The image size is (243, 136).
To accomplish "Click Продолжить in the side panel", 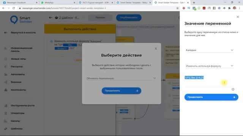I will pos(211,97).
